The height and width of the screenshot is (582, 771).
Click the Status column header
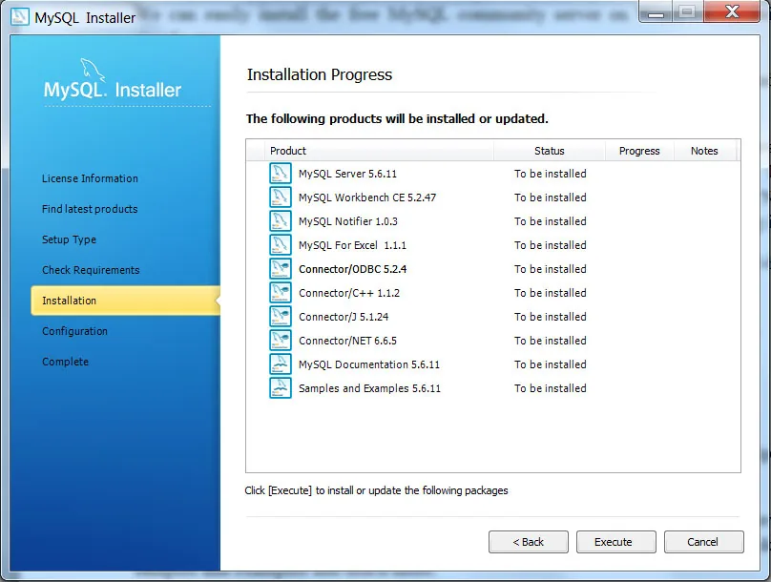[x=550, y=151]
